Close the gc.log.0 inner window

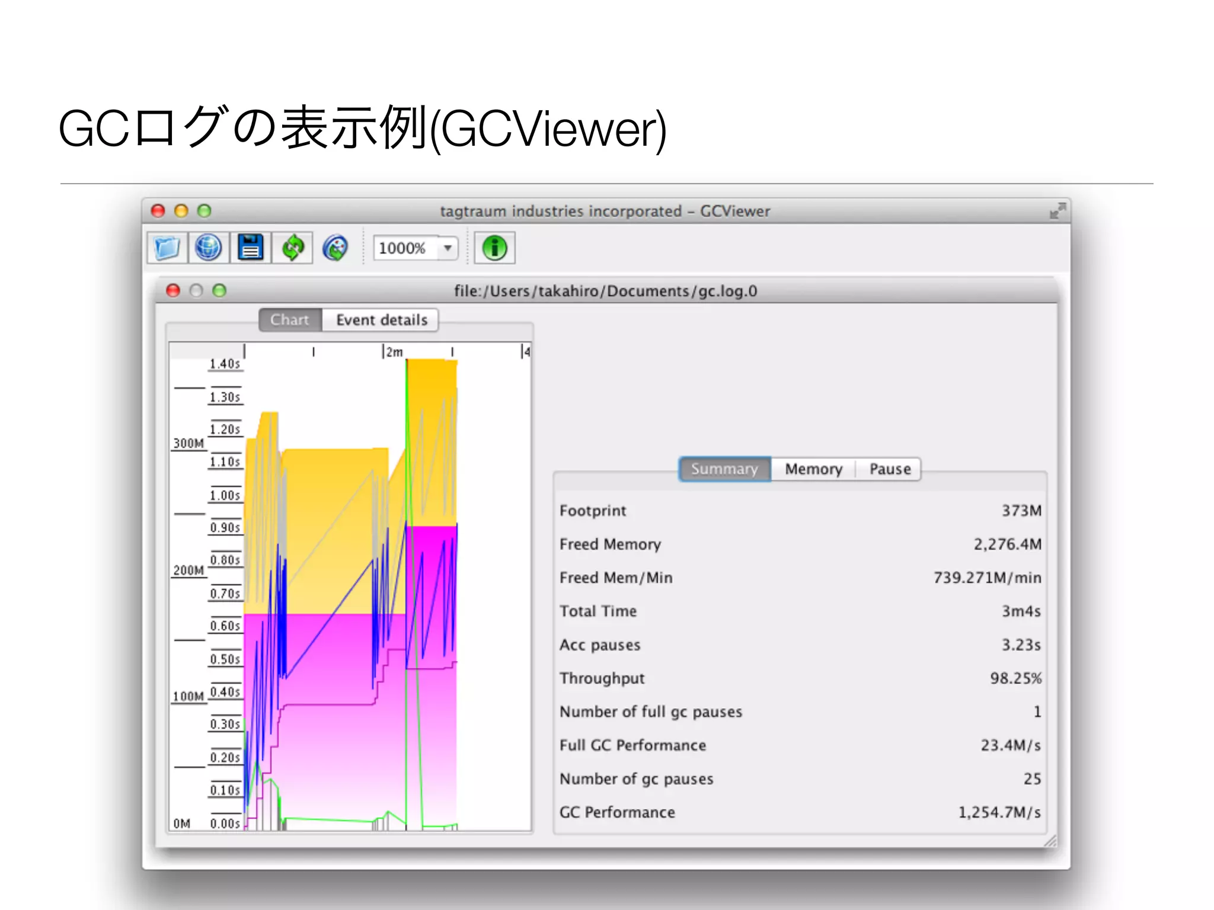click(173, 290)
